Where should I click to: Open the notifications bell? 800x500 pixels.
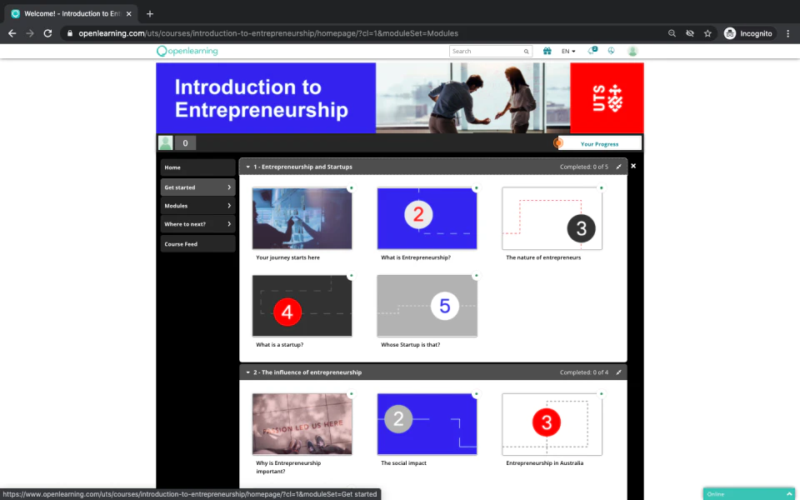[592, 51]
